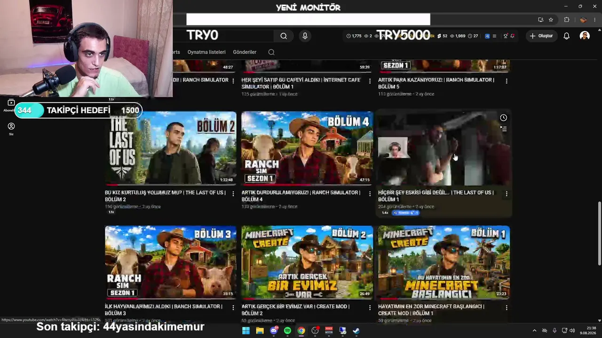Play Ranch Sim Bölüm 4 thumbnail
Screen dimensions: 602x338
point(307,148)
